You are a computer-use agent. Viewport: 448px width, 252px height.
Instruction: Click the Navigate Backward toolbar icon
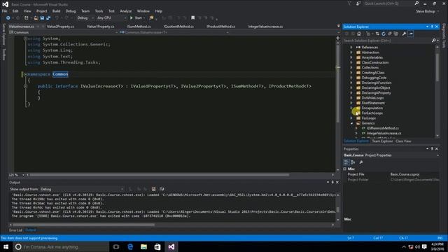pyautogui.click(x=8, y=18)
